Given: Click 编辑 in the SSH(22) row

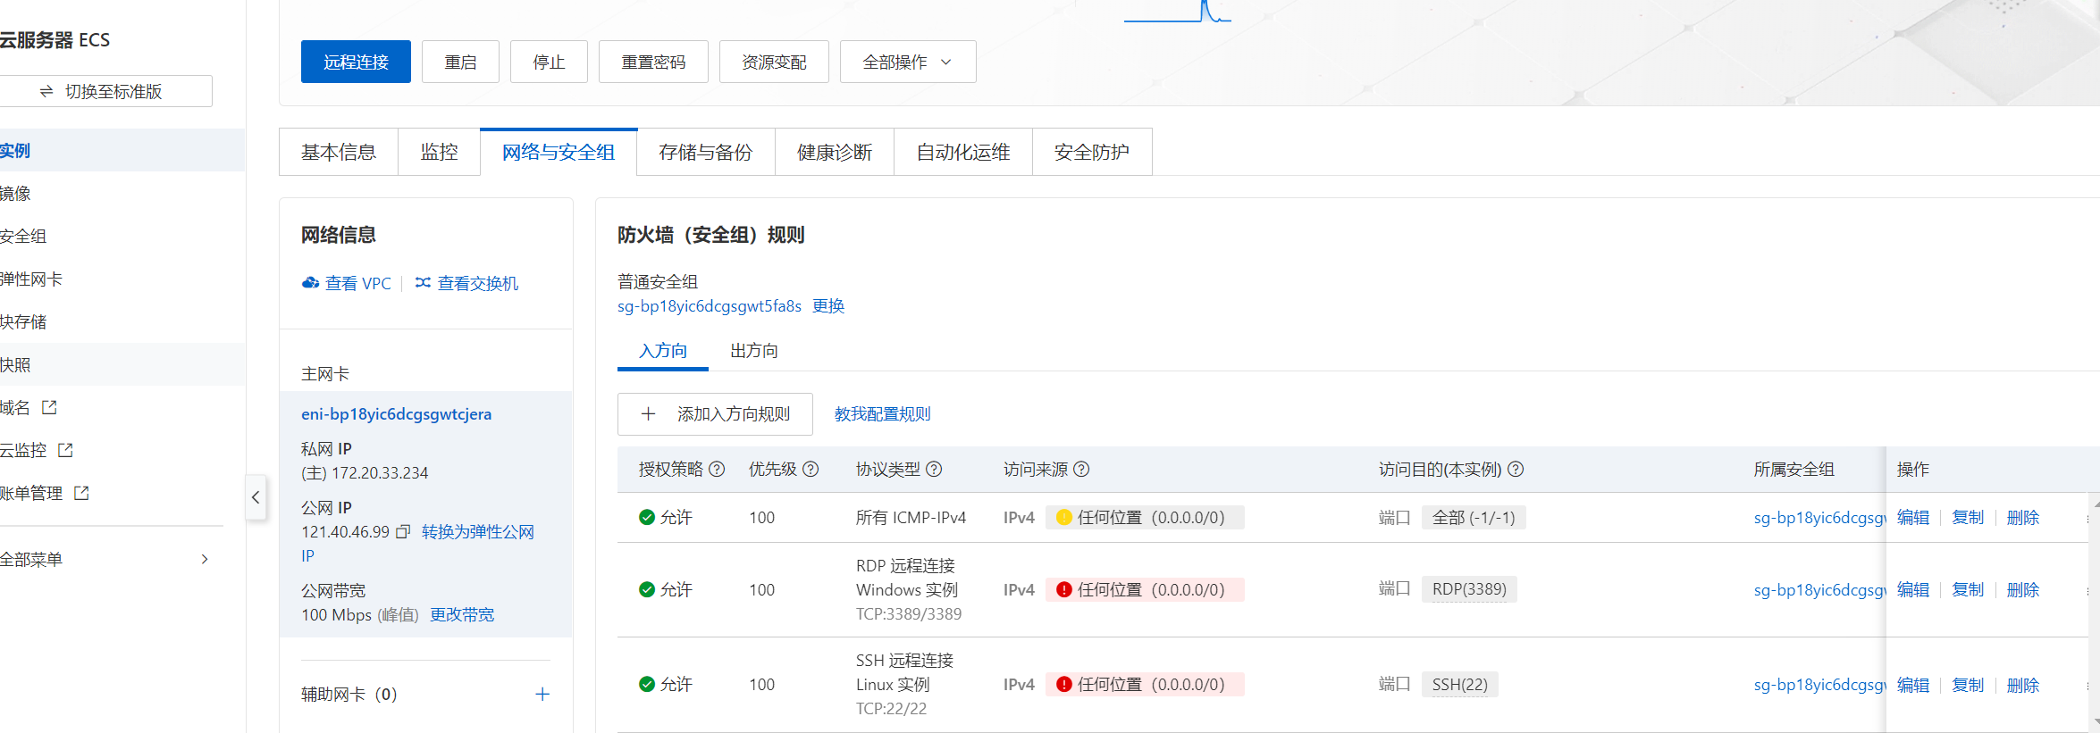Looking at the screenshot, I should coord(1913,685).
